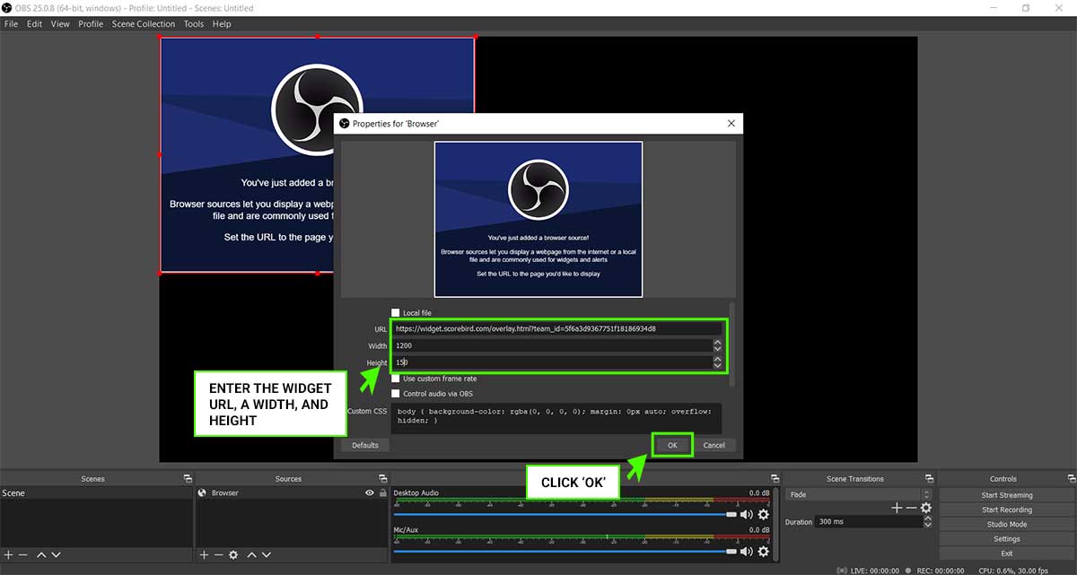Open Mic/Aux settings gear
This screenshot has width=1077, height=575.
764,552
